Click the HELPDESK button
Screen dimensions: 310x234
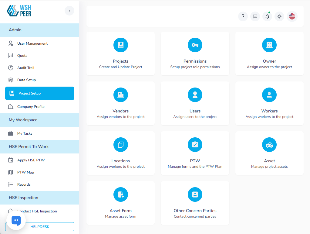[40, 227]
